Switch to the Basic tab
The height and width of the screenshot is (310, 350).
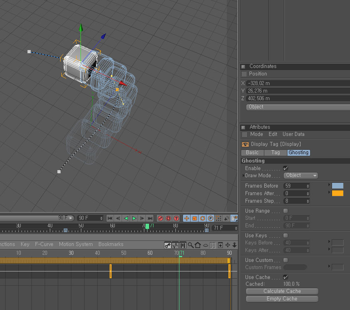[252, 153]
